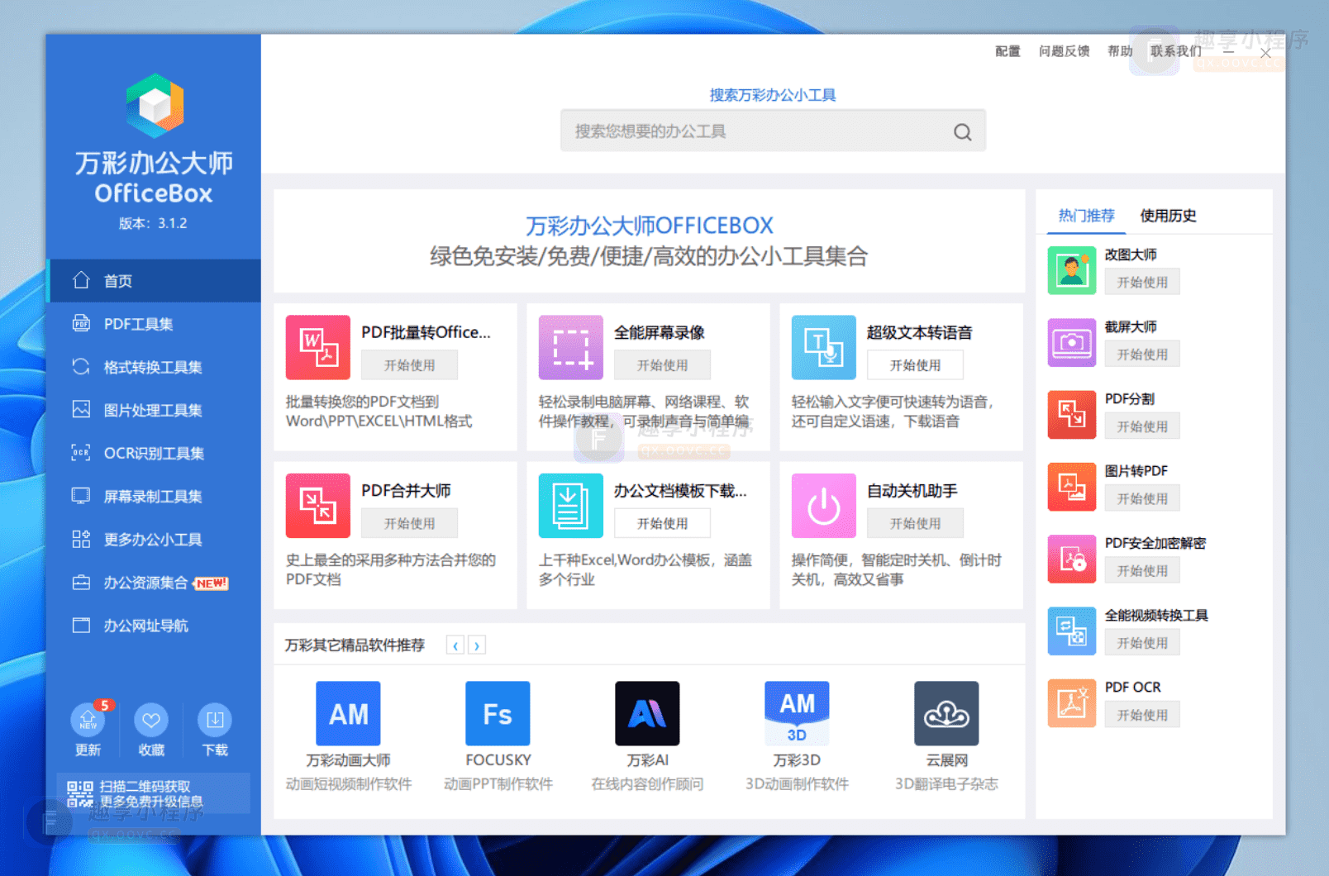Click the search magnifier icon

(962, 131)
